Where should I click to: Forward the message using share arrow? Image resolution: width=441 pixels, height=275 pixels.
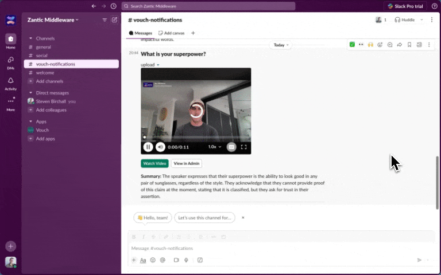coord(400,45)
